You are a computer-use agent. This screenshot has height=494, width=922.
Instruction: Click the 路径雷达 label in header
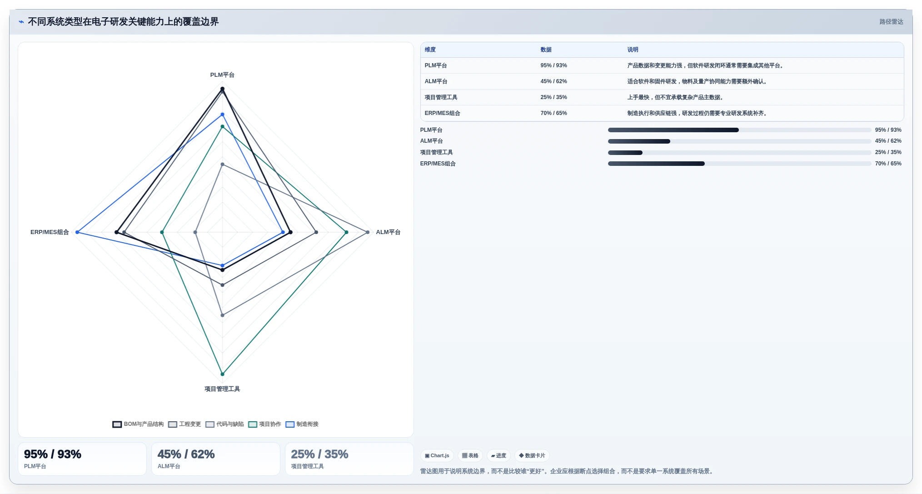coord(891,22)
